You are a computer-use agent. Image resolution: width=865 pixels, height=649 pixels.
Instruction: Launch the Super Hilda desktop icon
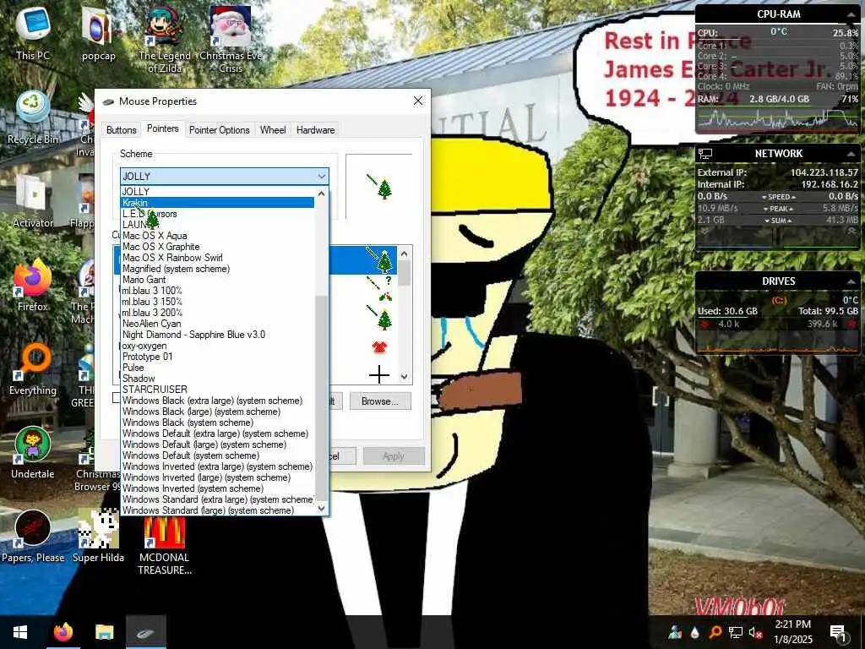click(98, 537)
